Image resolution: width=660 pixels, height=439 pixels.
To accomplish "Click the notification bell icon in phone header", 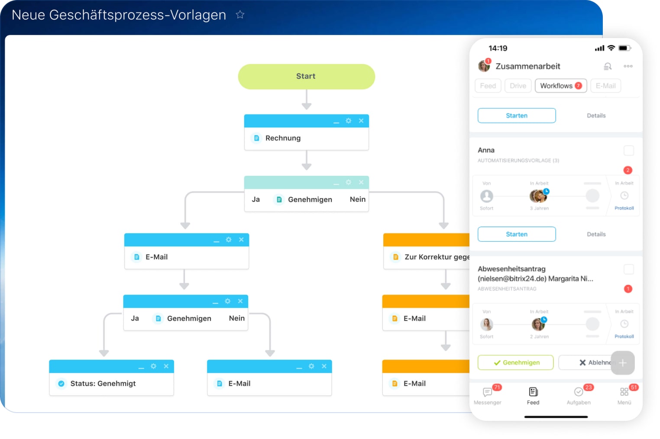I will click(x=608, y=66).
